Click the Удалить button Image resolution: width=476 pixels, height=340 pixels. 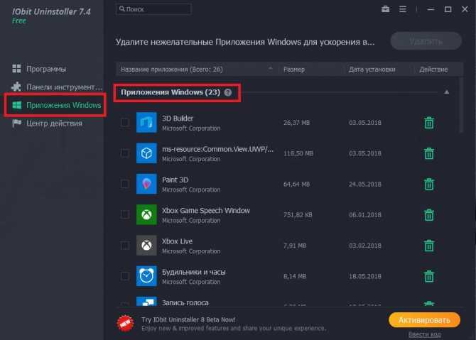pos(426,41)
